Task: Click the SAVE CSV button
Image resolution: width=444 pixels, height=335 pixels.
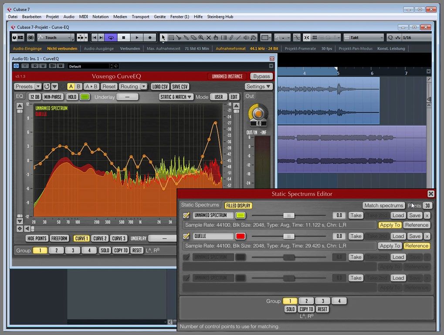Action: (180, 86)
